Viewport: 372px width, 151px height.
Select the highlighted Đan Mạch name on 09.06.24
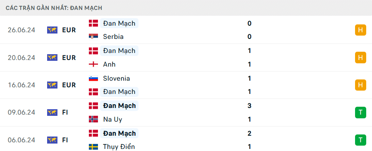pos(119,105)
